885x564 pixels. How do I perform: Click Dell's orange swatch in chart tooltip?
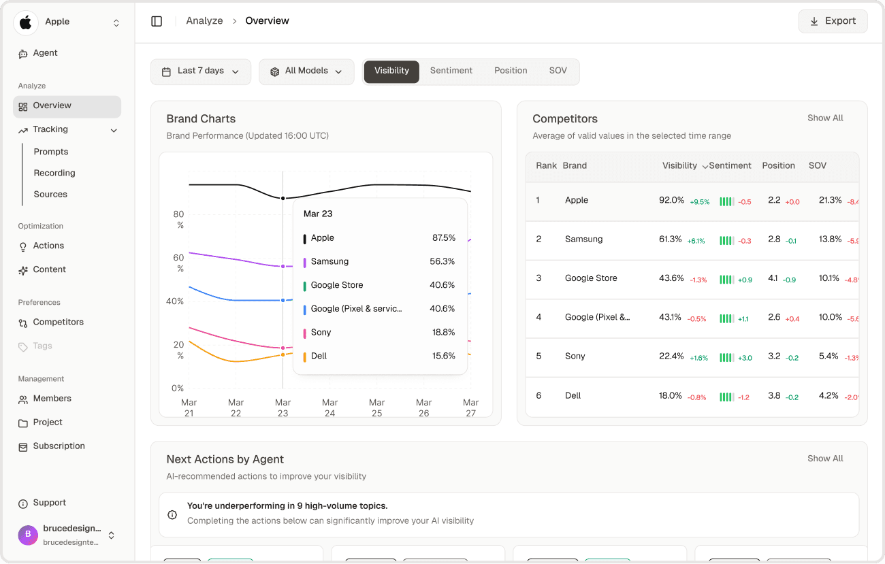pos(304,357)
